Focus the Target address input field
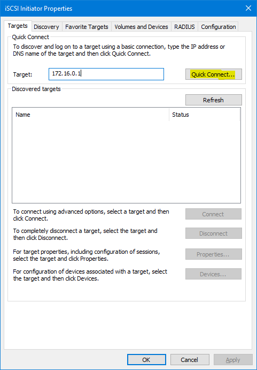Viewport: 257px width, 370px height. [x=106, y=74]
